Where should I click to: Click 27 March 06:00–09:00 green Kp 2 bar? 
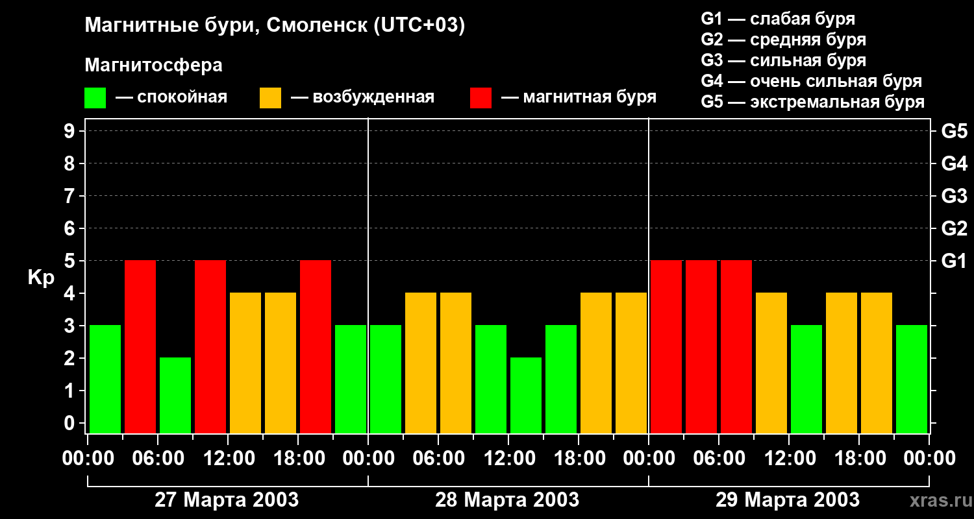point(175,395)
